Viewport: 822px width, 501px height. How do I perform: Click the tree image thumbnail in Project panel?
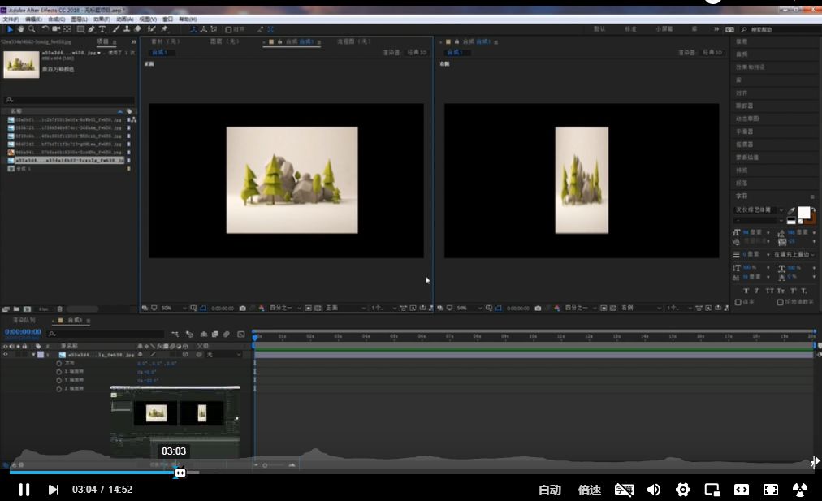pyautogui.click(x=21, y=64)
